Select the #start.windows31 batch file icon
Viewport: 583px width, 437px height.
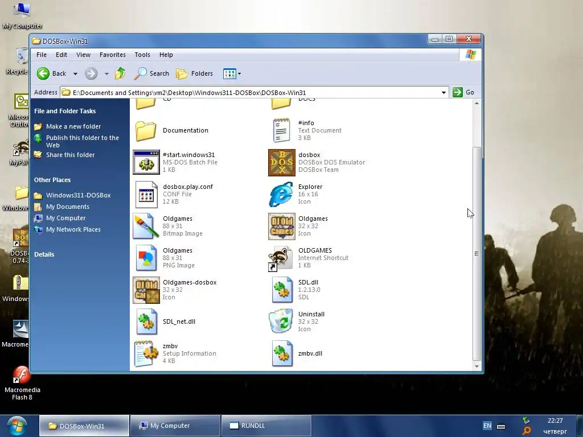146,162
